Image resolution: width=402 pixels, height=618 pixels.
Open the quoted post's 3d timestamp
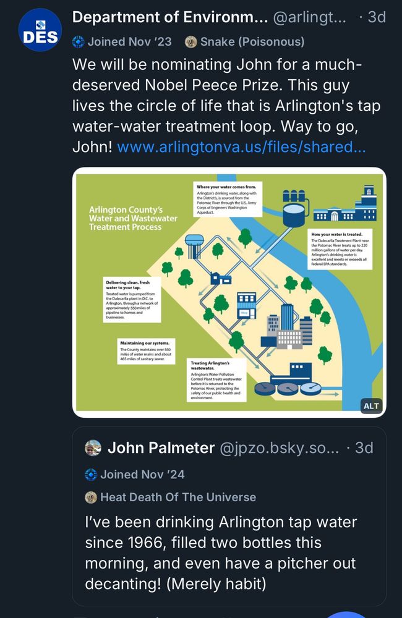[x=364, y=447]
